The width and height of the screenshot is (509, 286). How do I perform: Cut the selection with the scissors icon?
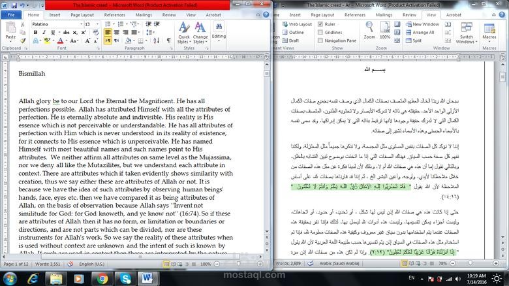point(22,24)
